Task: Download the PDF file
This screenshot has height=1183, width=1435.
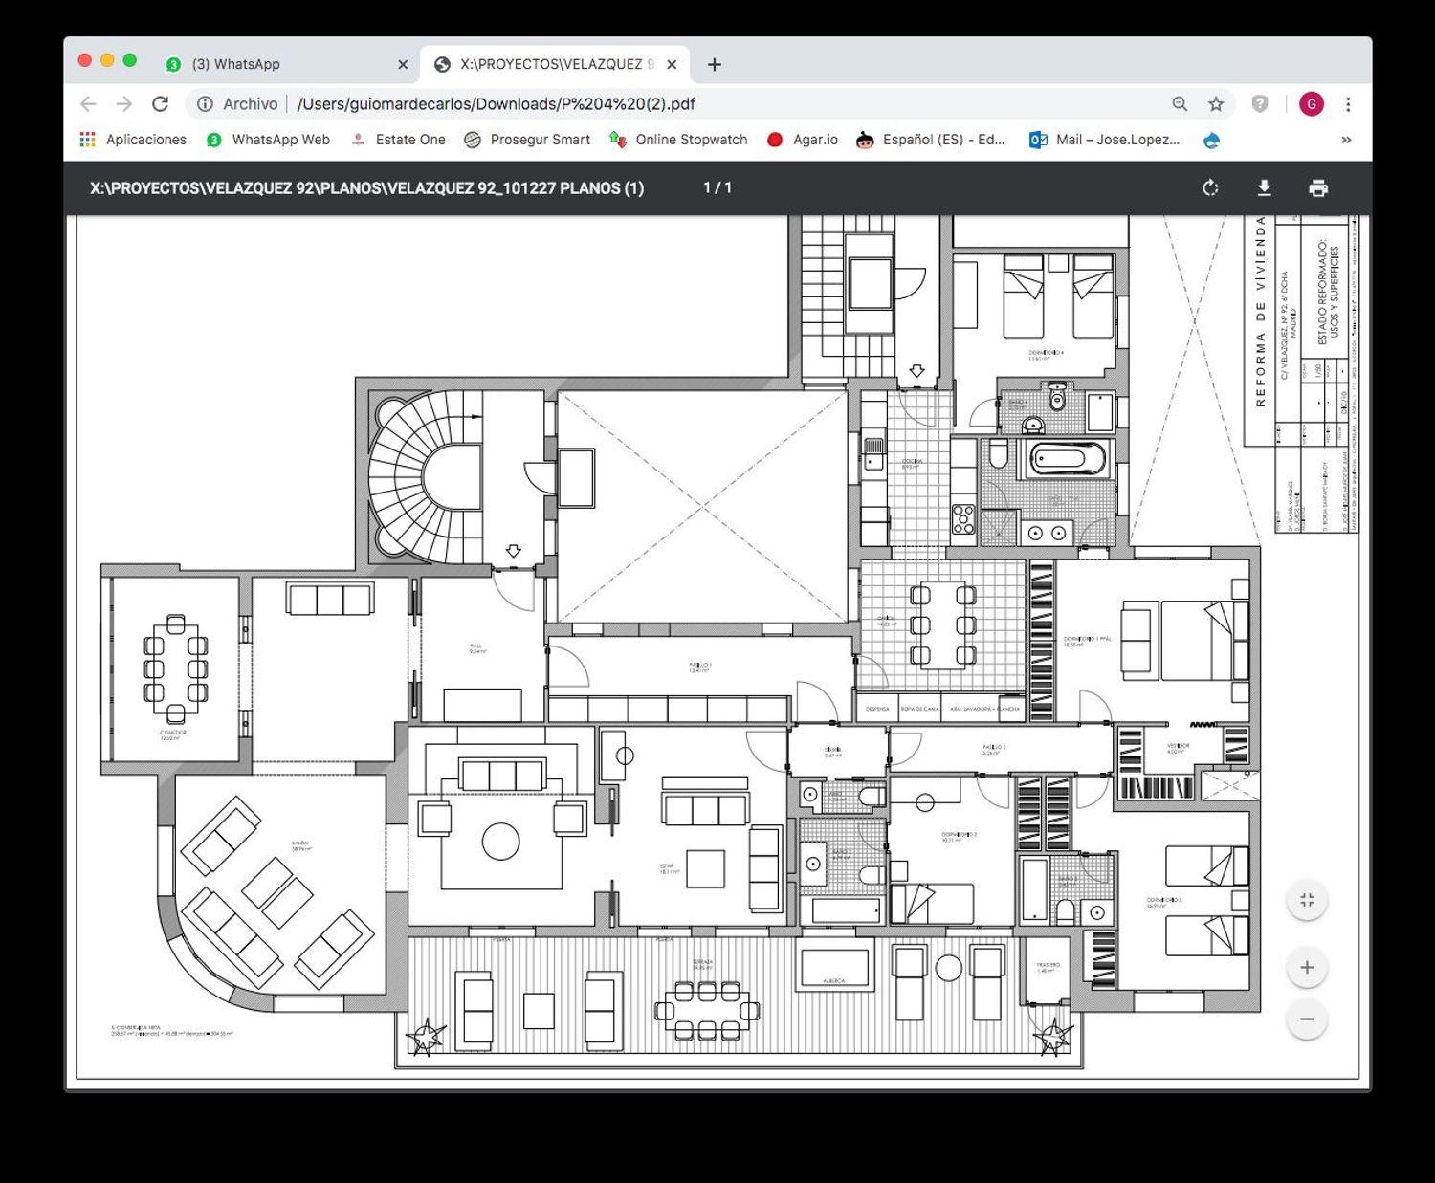Action: [x=1264, y=188]
